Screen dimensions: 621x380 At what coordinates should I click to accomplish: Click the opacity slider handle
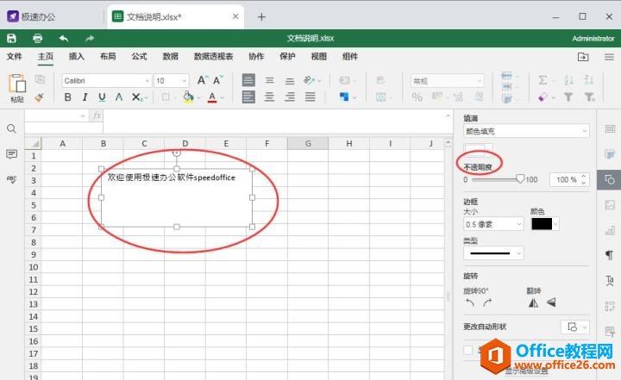point(520,179)
